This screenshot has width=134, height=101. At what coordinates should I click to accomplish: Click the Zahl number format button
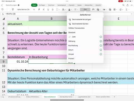pos(85,10)
